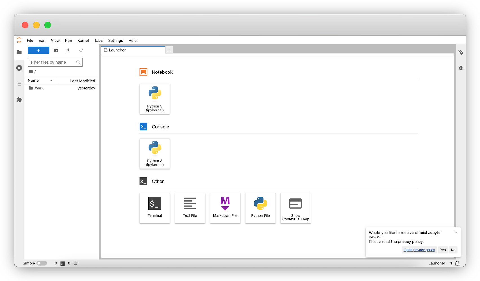
Task: Launch Python 3 notebook from Notebook section
Action: (x=155, y=99)
